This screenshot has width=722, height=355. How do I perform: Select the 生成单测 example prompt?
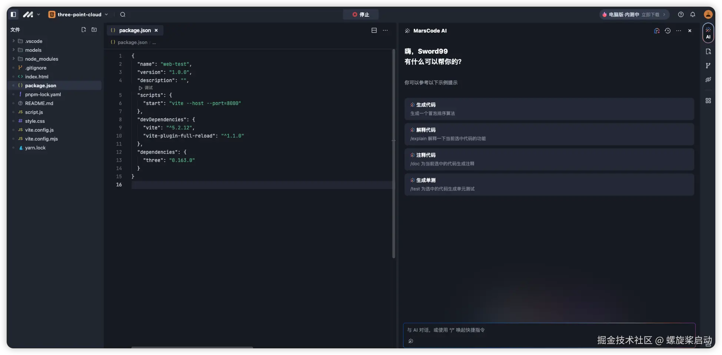(x=549, y=185)
